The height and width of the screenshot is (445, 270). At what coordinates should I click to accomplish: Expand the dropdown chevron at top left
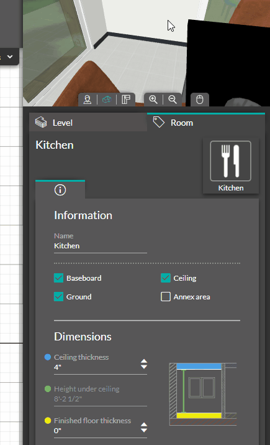10,57
